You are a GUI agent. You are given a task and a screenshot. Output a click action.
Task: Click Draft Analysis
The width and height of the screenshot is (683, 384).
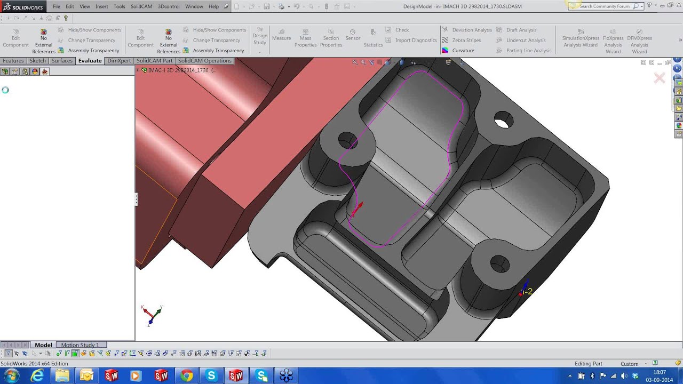tap(516, 30)
